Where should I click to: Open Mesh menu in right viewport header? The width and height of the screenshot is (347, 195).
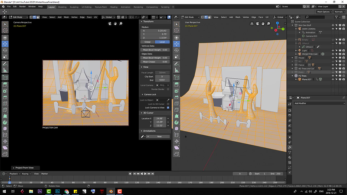click(x=238, y=17)
